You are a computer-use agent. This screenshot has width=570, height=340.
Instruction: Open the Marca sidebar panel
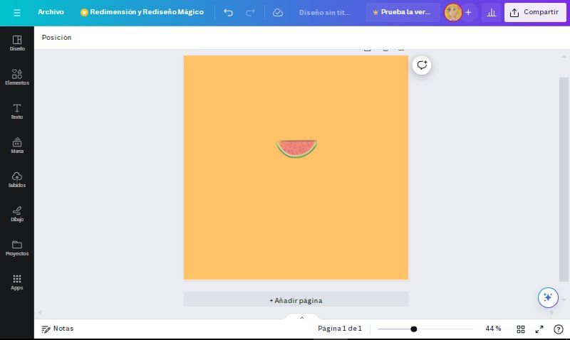coord(17,146)
